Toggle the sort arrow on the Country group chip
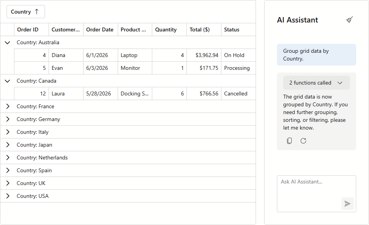The height and width of the screenshot is (225, 369). click(x=37, y=12)
